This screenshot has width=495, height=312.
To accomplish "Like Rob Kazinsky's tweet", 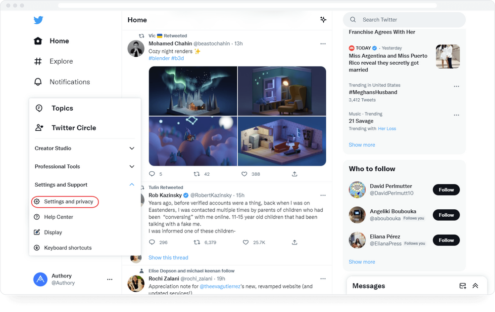I will click(x=245, y=242).
